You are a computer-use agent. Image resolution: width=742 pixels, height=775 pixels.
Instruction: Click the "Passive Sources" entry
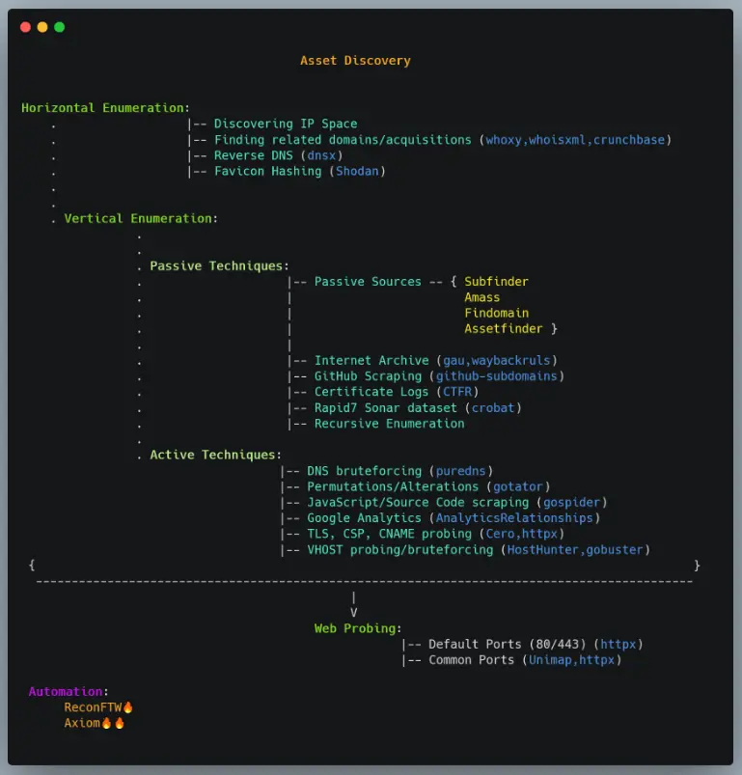tap(368, 282)
